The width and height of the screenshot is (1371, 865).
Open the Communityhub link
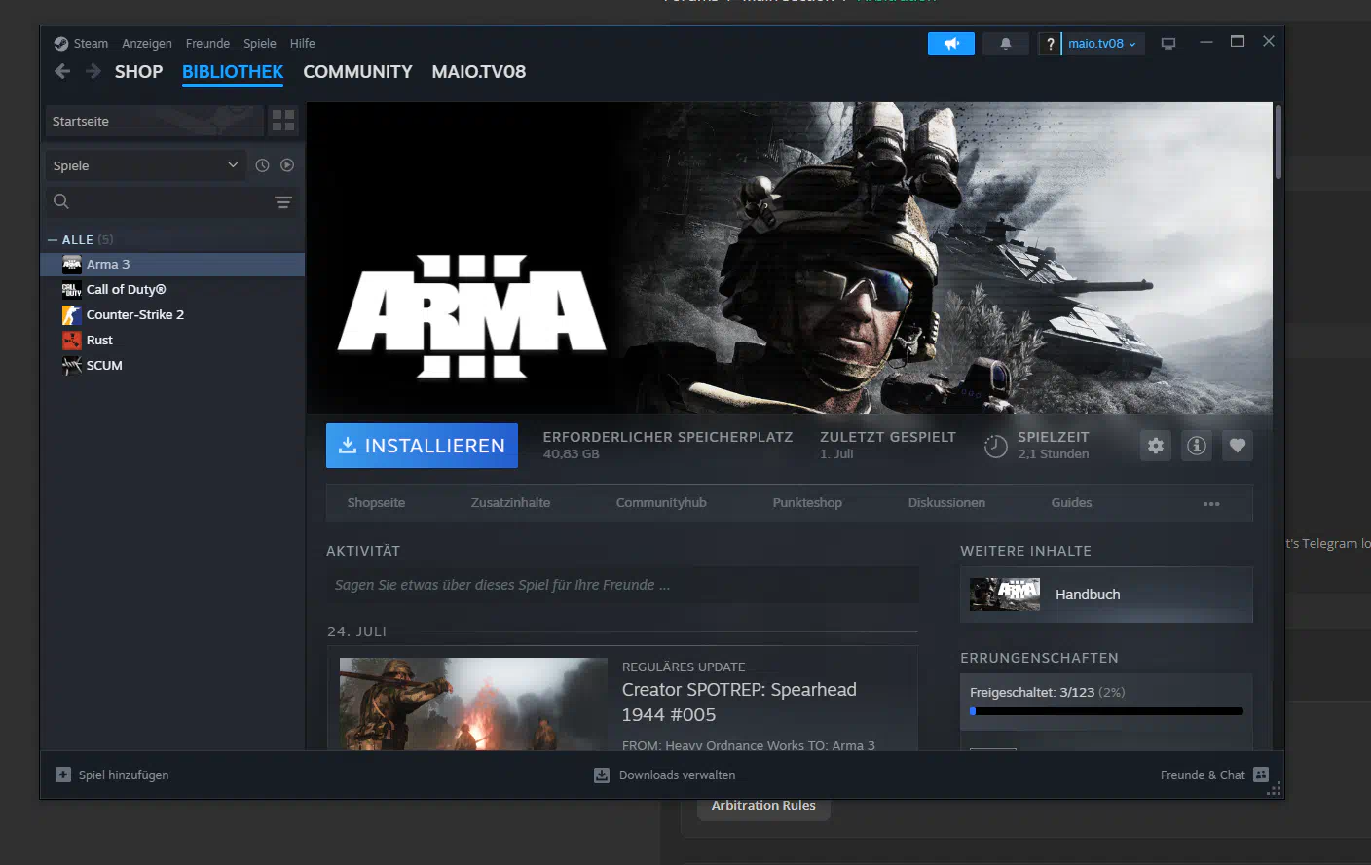click(661, 503)
